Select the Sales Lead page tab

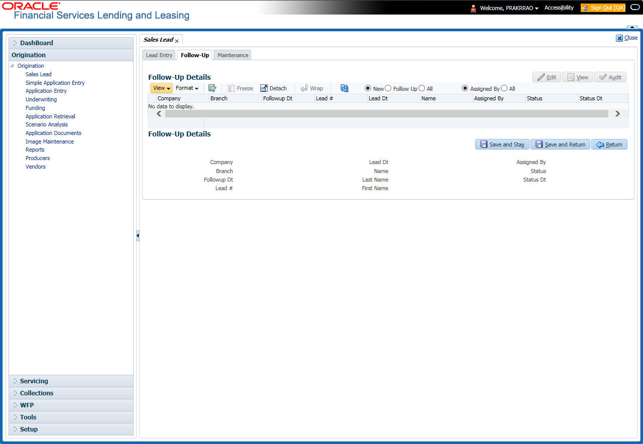coord(158,40)
